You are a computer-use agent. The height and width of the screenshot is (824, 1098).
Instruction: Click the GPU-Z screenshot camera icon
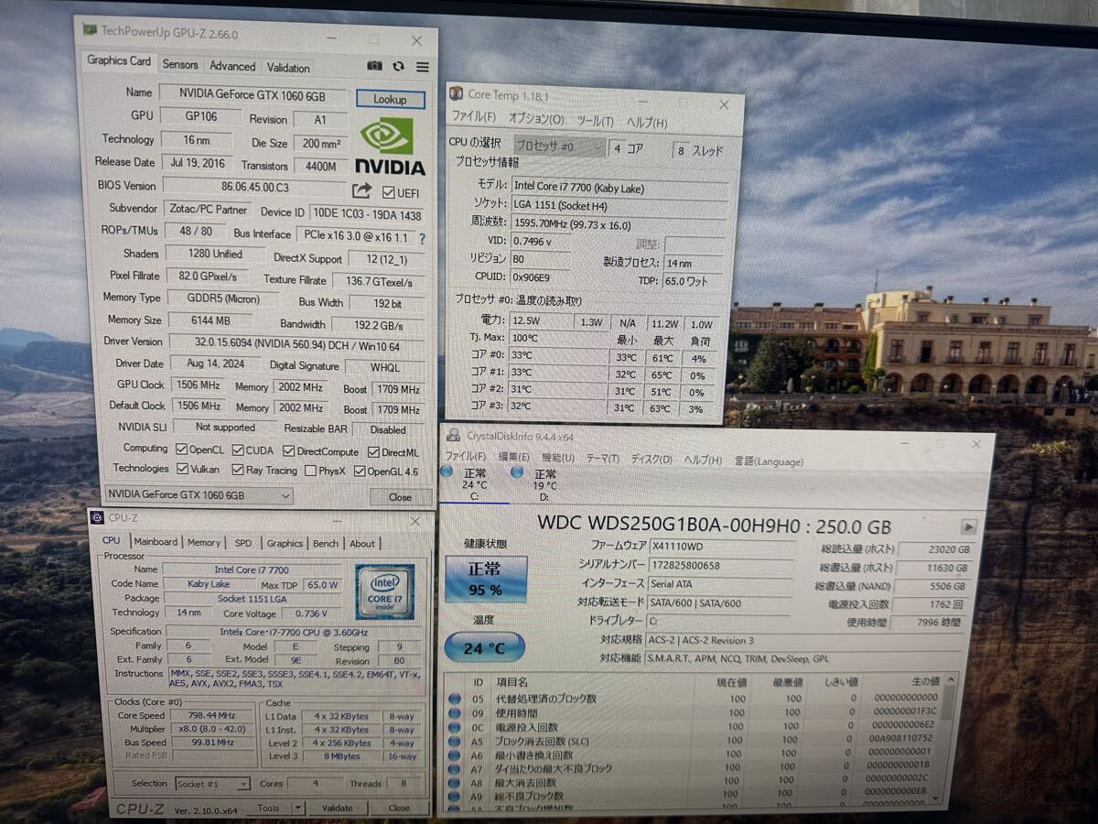coord(375,66)
